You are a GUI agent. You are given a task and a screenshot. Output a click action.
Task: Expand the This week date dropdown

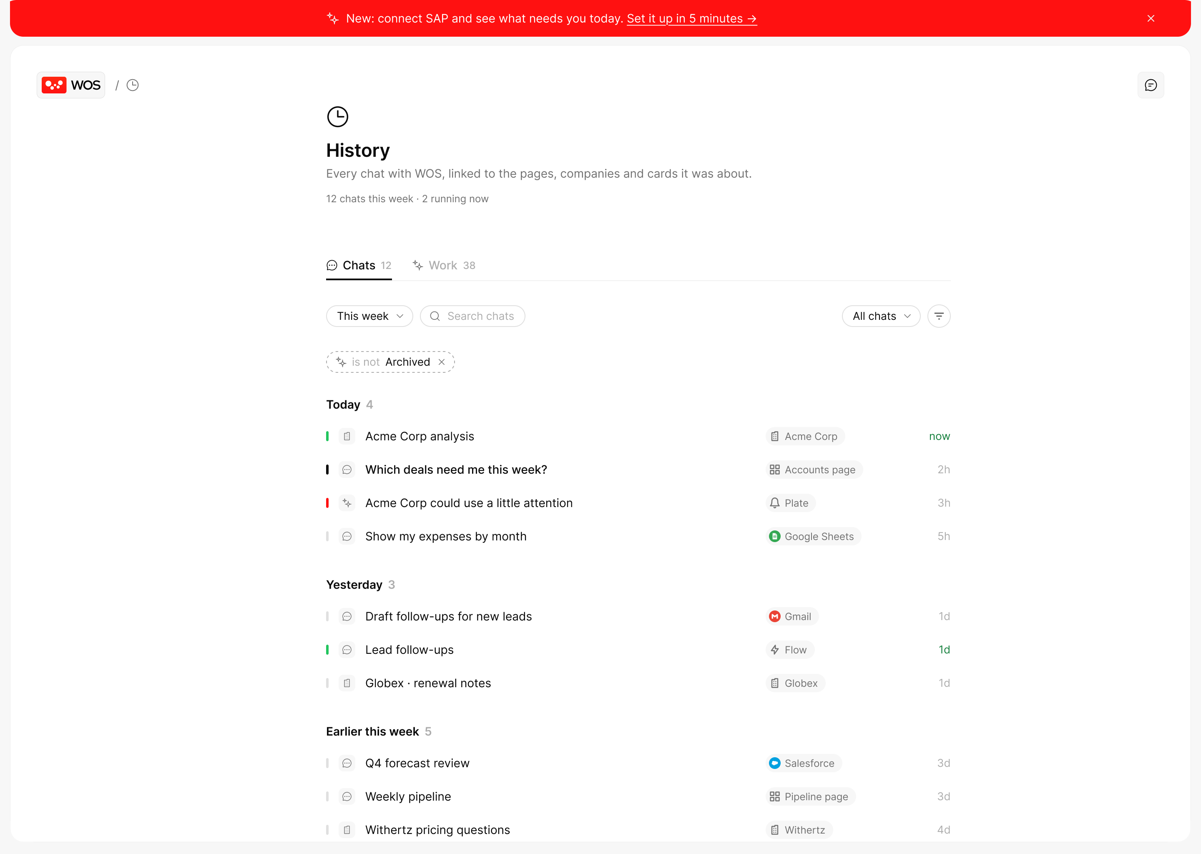click(x=369, y=316)
